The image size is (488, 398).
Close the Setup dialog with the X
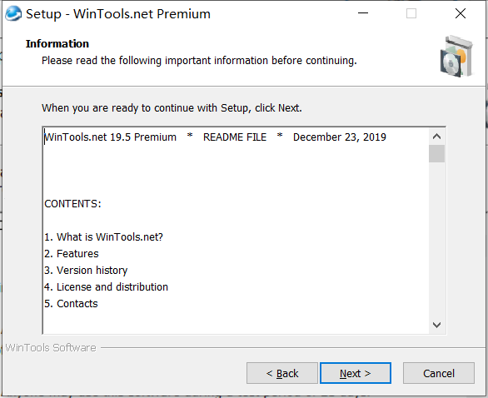[x=461, y=13]
